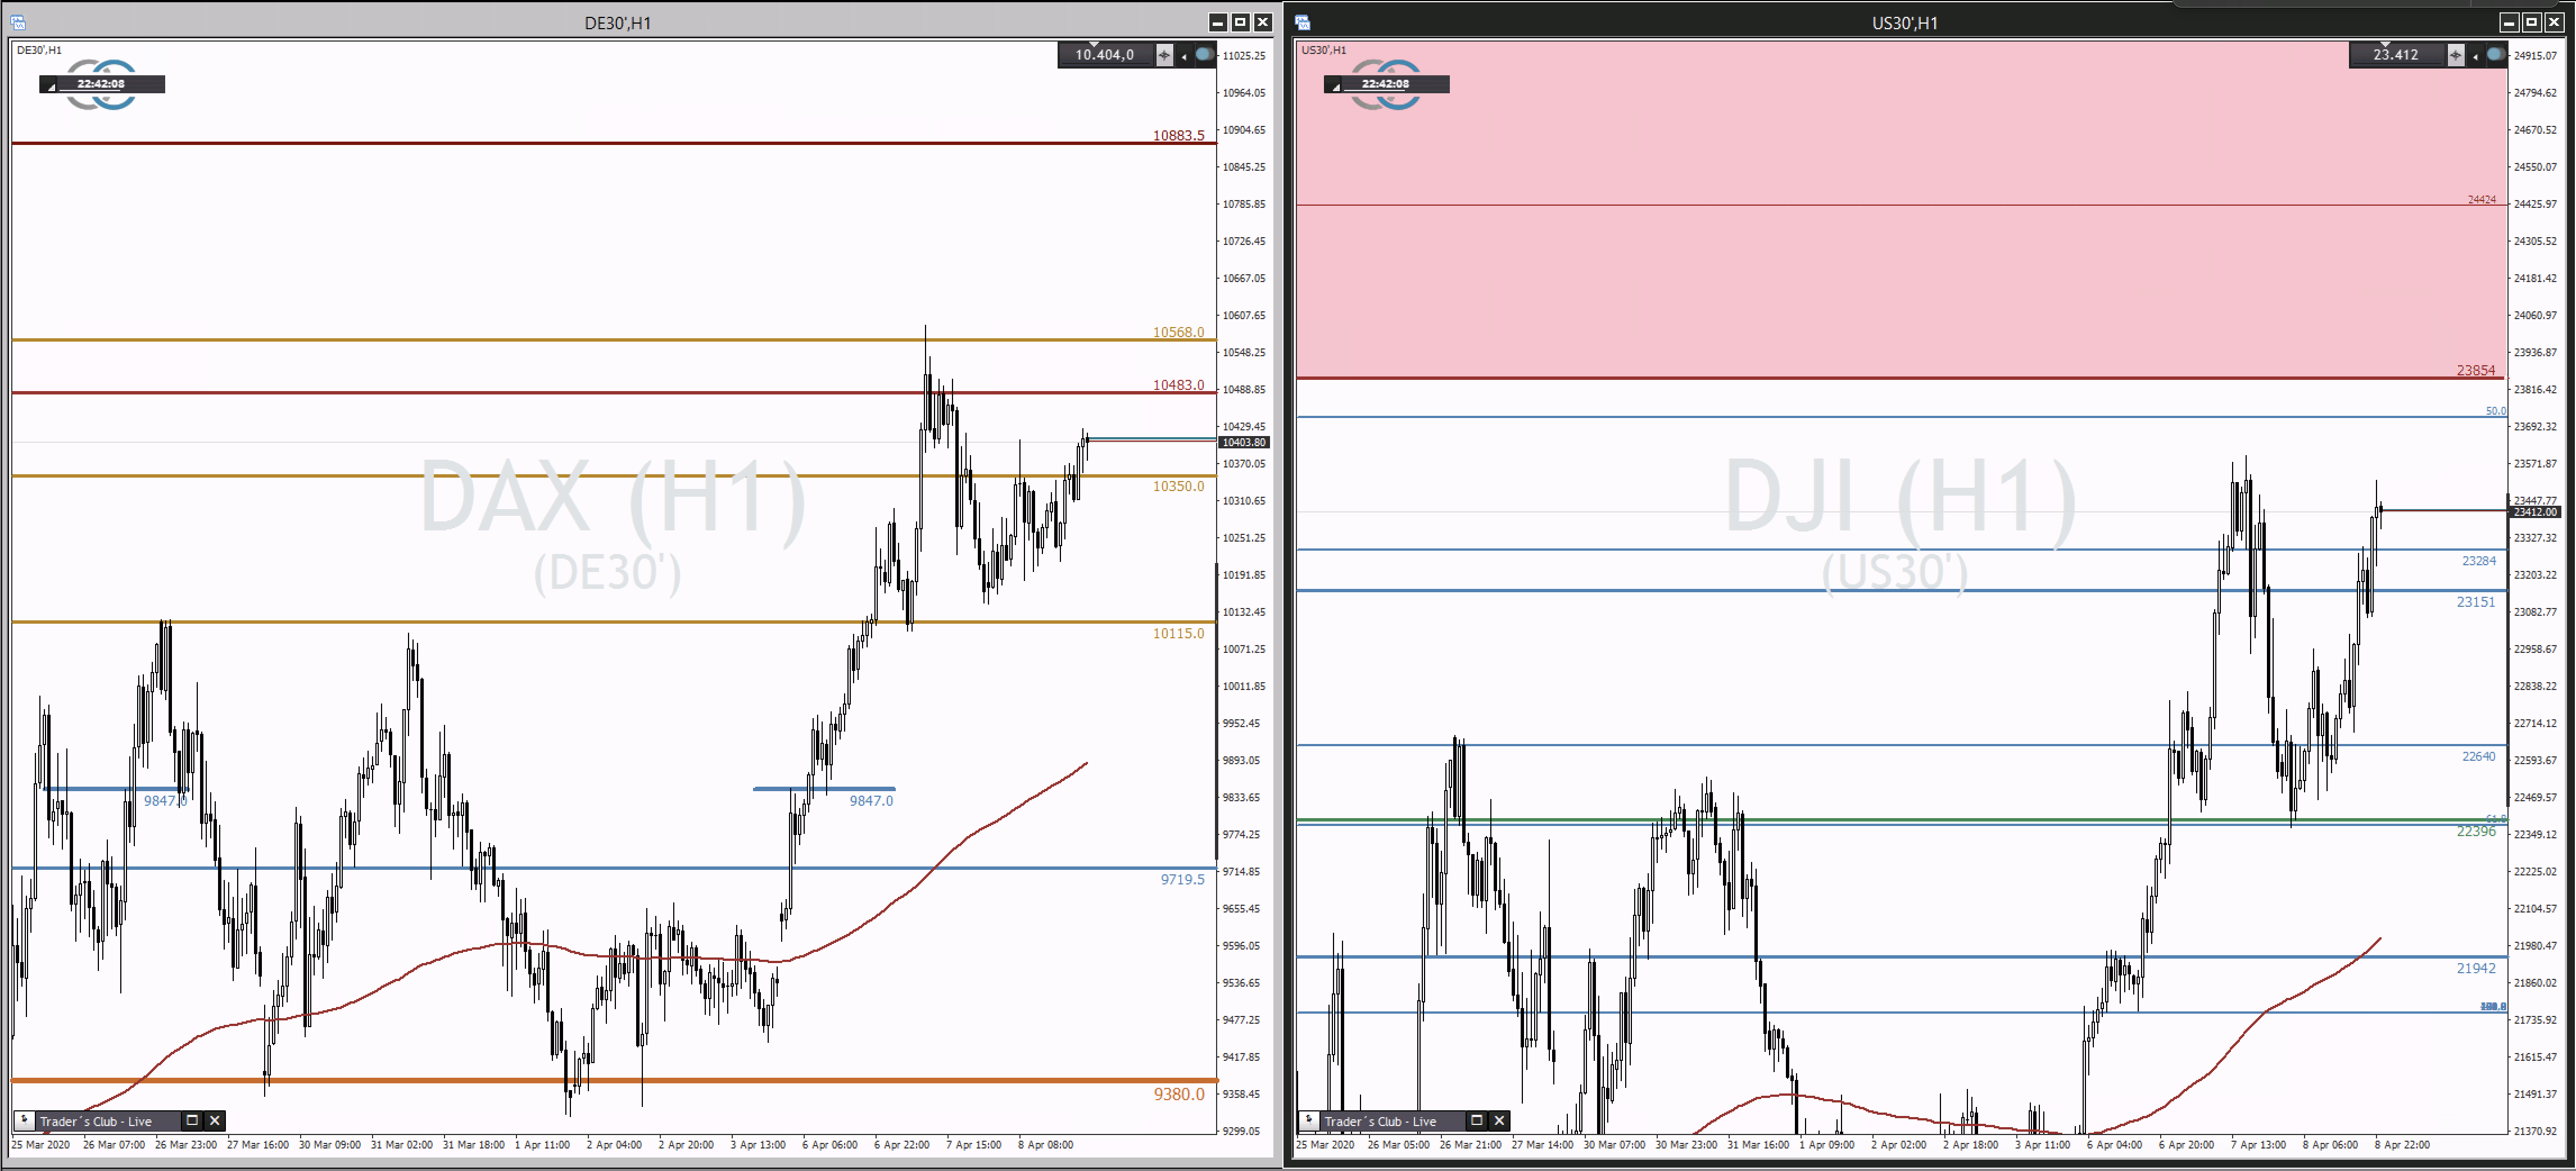Expand the small left arrow in DE30 price panel
The height and width of the screenshot is (1171, 2576).
tap(1184, 56)
